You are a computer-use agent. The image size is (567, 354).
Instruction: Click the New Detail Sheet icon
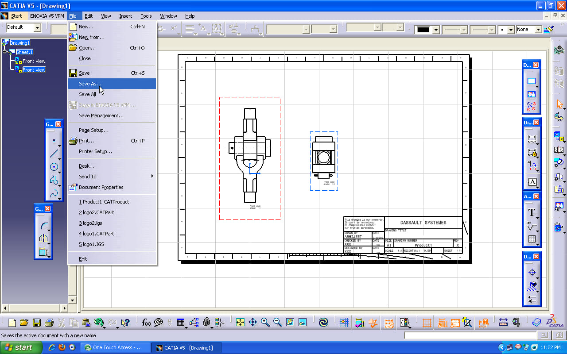click(x=532, y=94)
